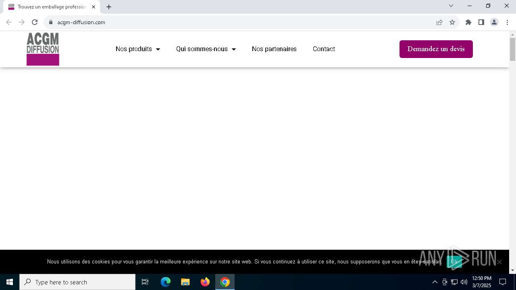Open the Extensions puzzle icon
This screenshot has width=516, height=290.
click(x=468, y=22)
